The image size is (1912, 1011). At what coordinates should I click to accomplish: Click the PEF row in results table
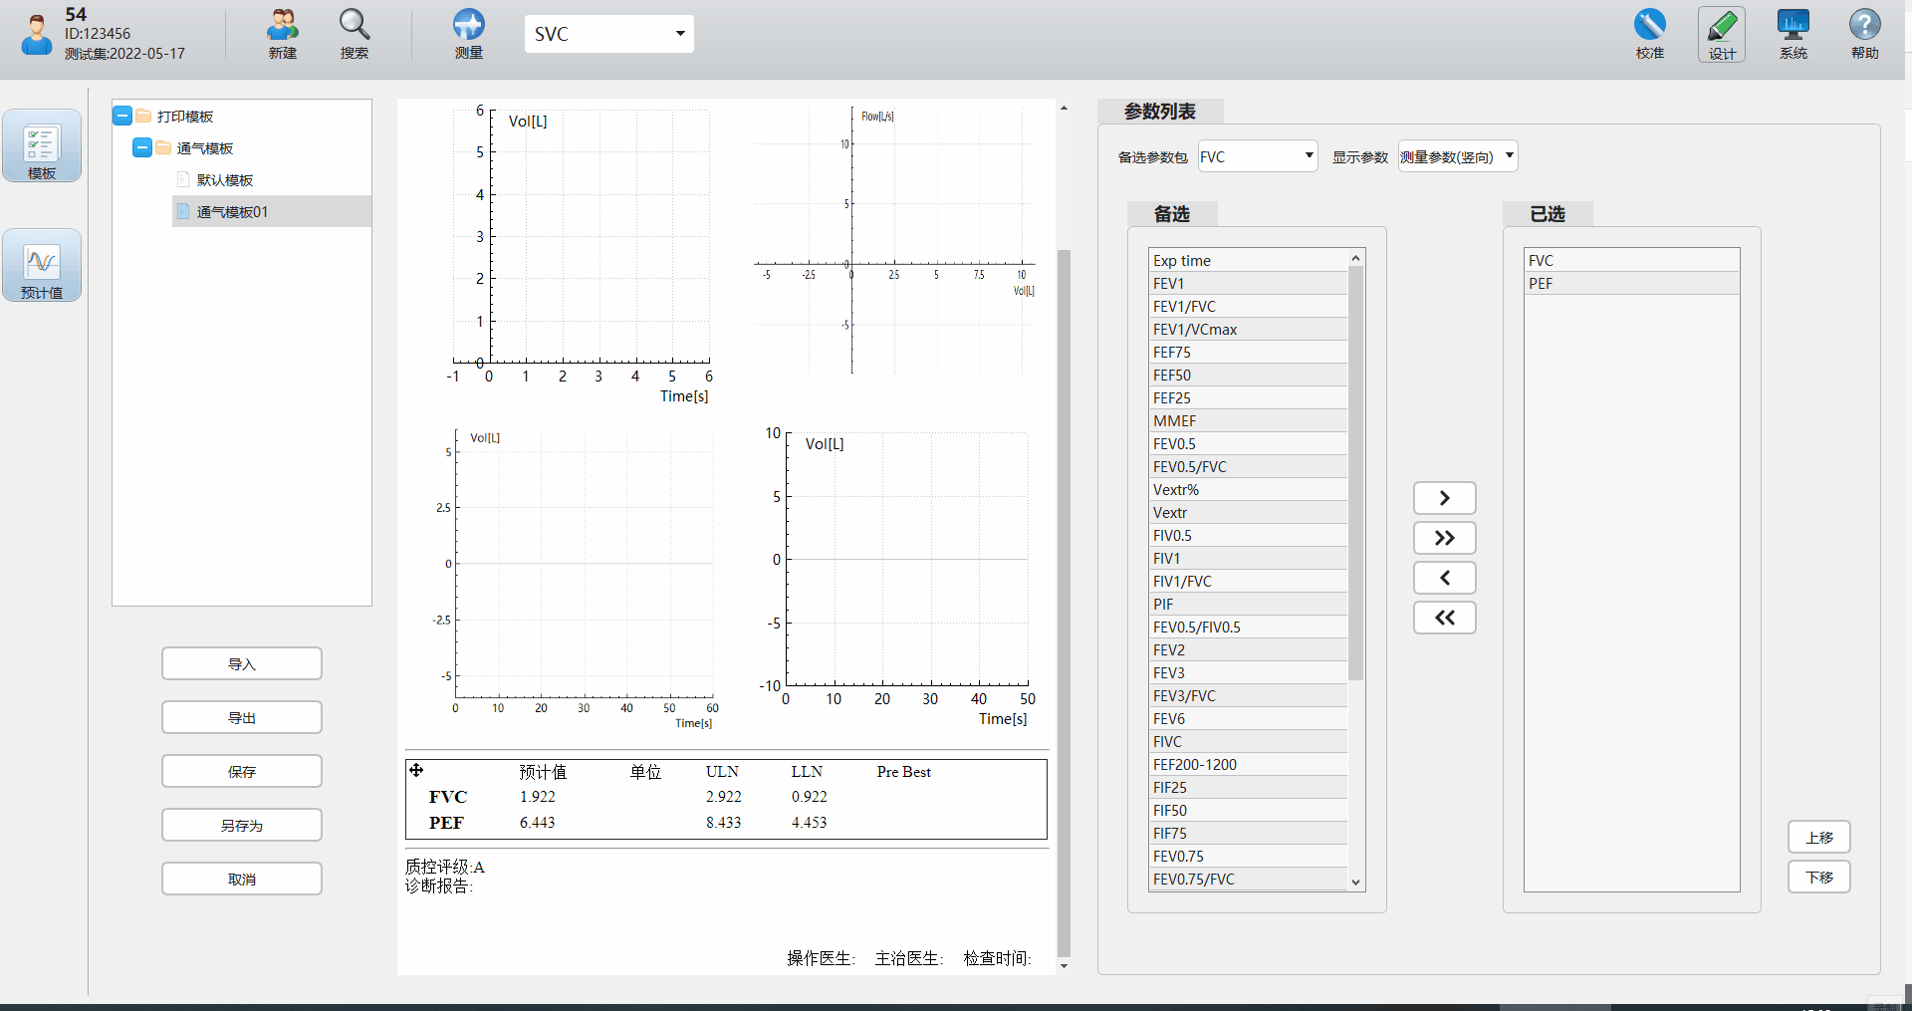[726, 823]
